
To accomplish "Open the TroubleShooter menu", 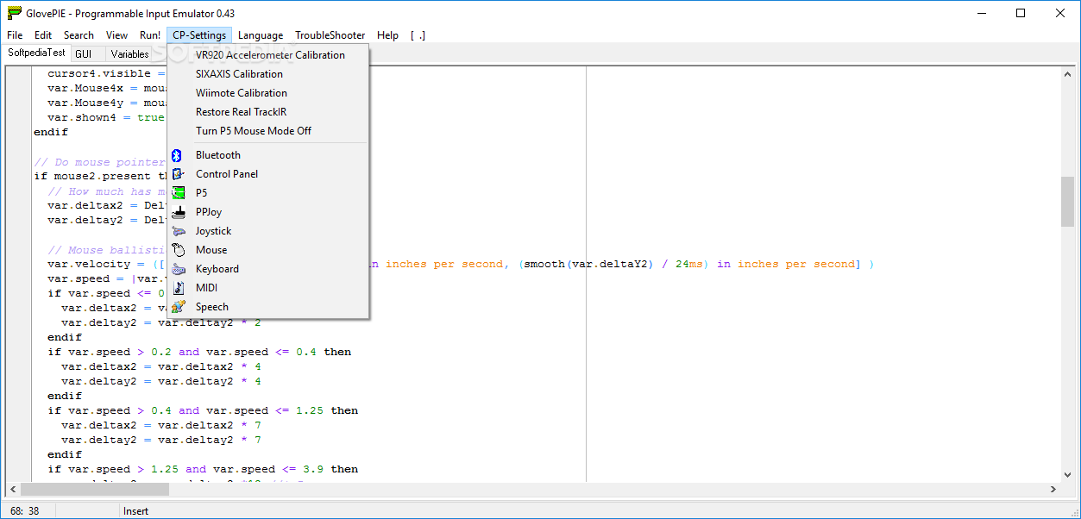I will coord(330,35).
